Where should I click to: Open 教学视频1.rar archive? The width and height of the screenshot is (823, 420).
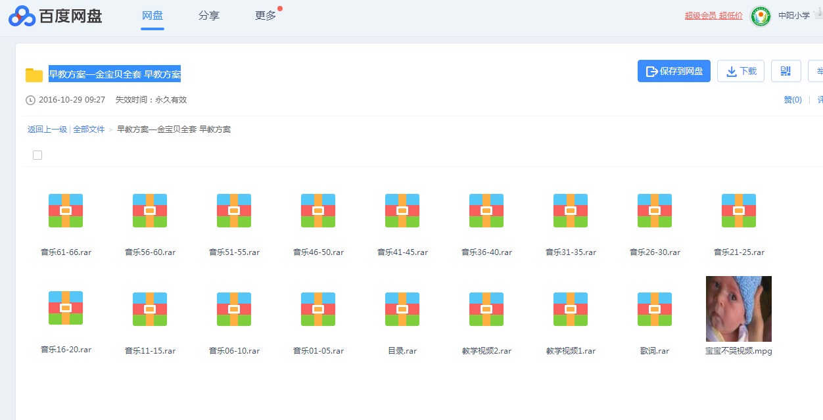coord(570,309)
